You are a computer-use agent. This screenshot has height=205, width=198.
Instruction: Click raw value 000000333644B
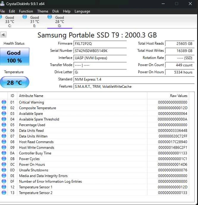point(173,131)
